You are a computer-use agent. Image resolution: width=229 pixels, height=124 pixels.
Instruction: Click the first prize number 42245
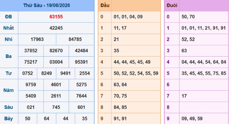tap(56, 28)
